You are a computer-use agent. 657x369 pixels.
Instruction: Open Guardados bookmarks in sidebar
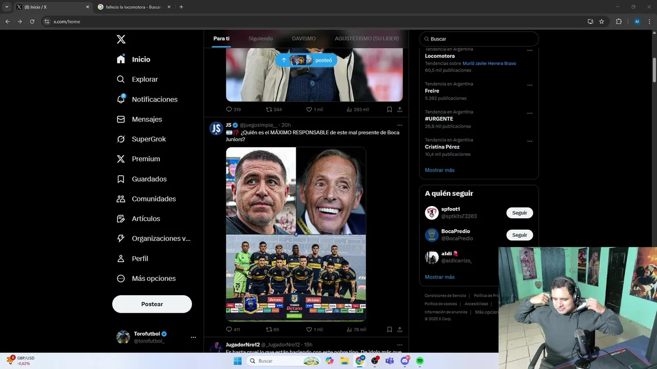coord(141,179)
